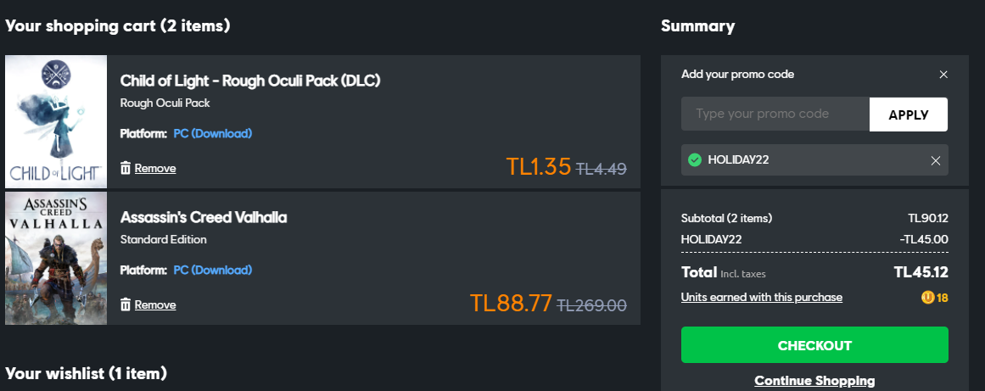Click the green HOLIDAY22 checkmark icon

695,160
